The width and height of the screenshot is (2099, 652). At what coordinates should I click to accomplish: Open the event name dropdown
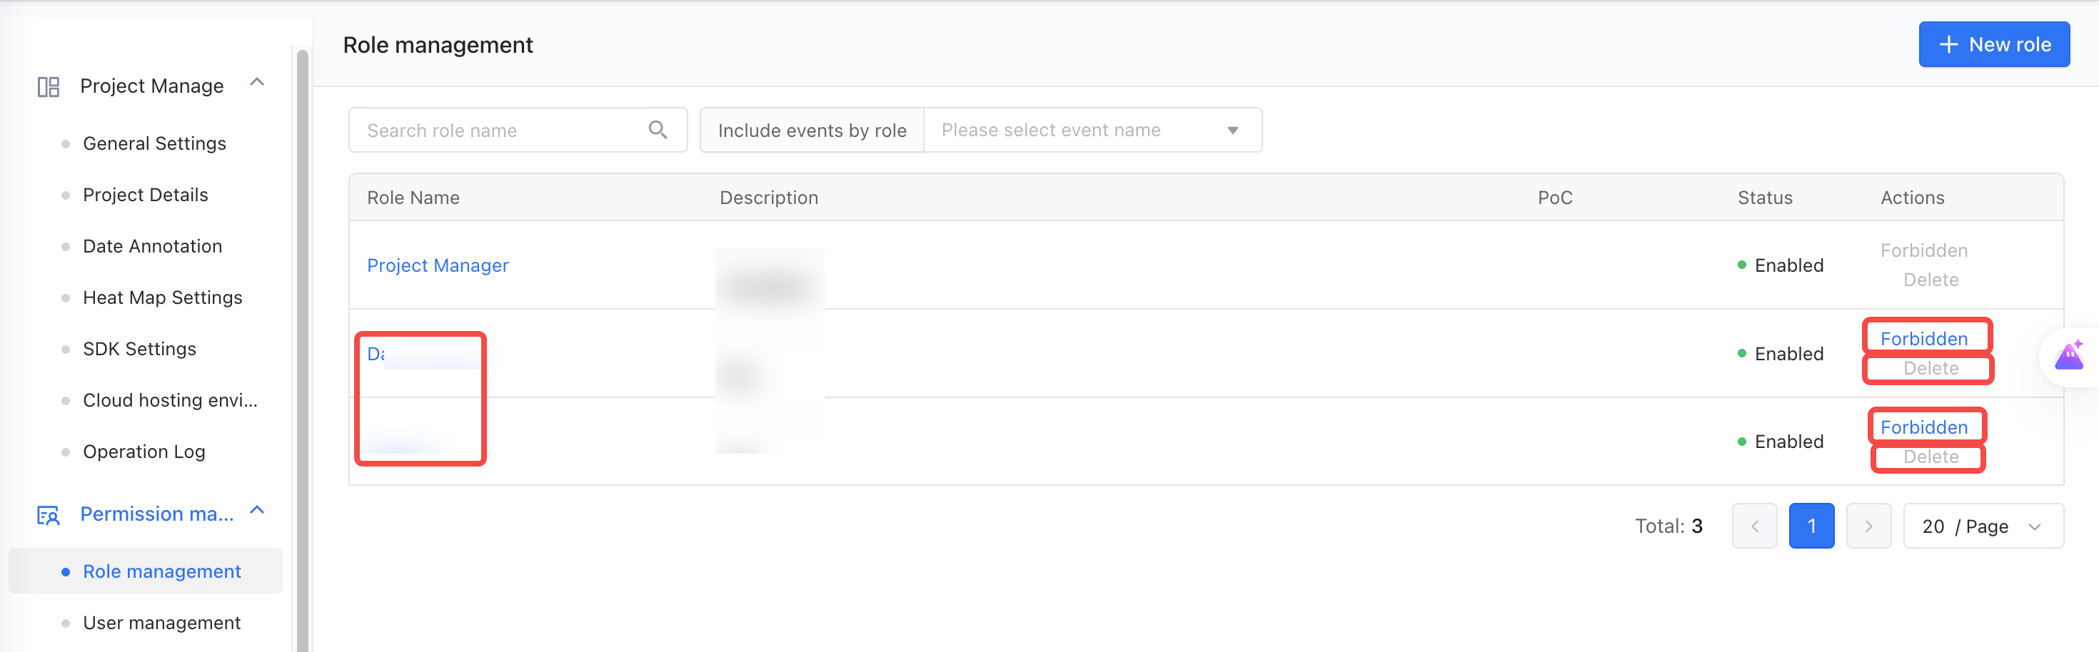click(x=1092, y=131)
